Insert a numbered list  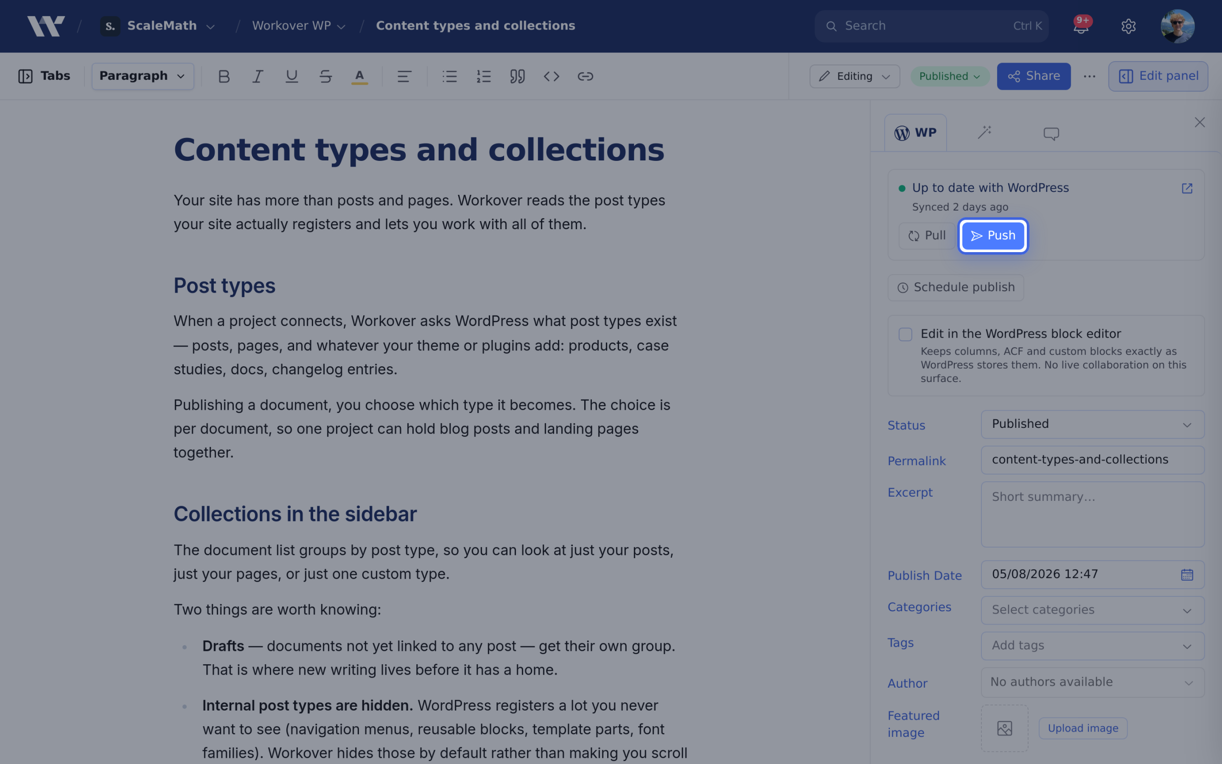tap(484, 76)
